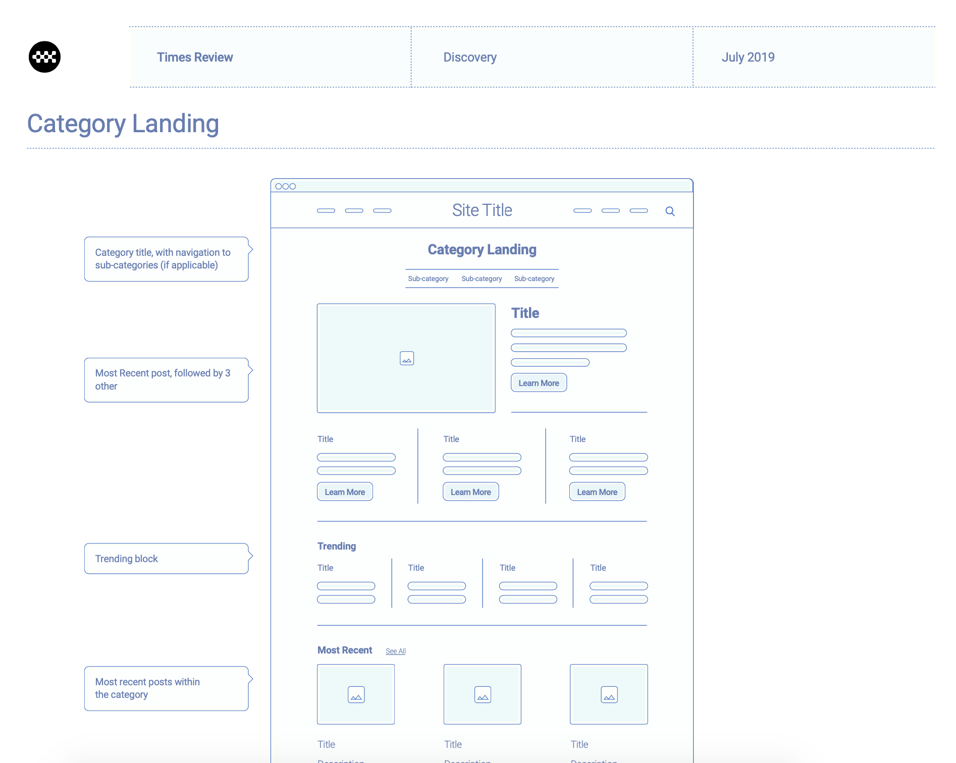956x763 pixels.
Task: Click the large Category Landing page title
Action: (123, 124)
